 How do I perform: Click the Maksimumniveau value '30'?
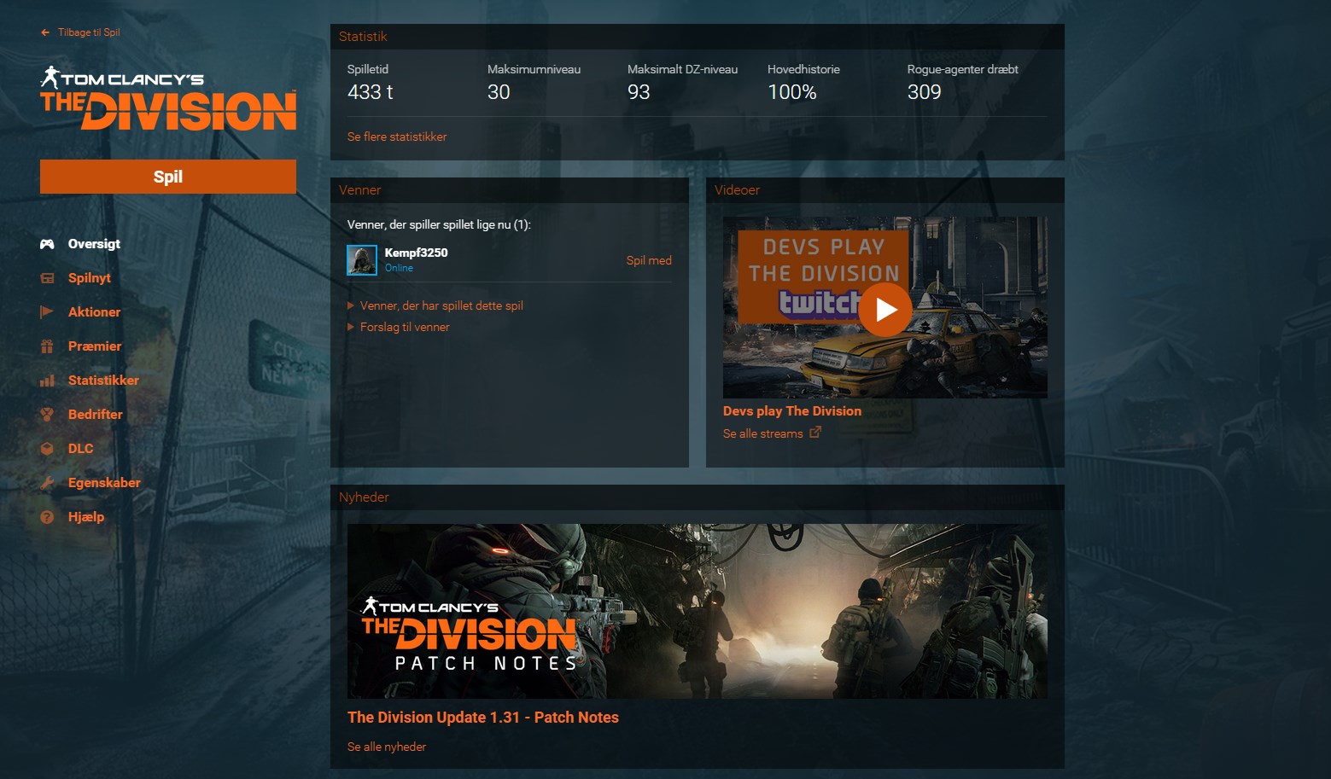tap(499, 92)
